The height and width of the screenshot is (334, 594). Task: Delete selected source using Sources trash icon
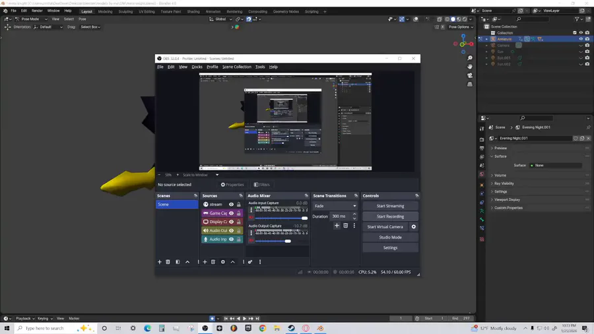[213, 261]
